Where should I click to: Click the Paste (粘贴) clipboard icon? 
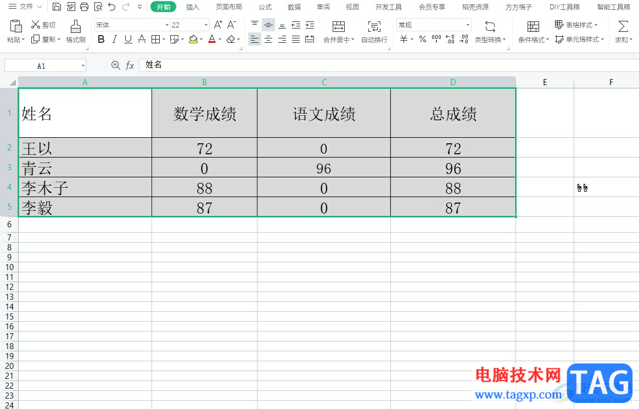[15, 26]
